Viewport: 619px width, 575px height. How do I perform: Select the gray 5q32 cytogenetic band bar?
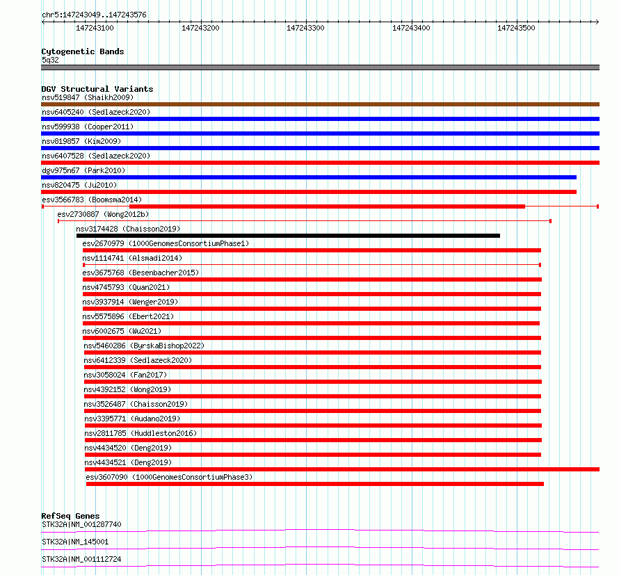pos(320,67)
